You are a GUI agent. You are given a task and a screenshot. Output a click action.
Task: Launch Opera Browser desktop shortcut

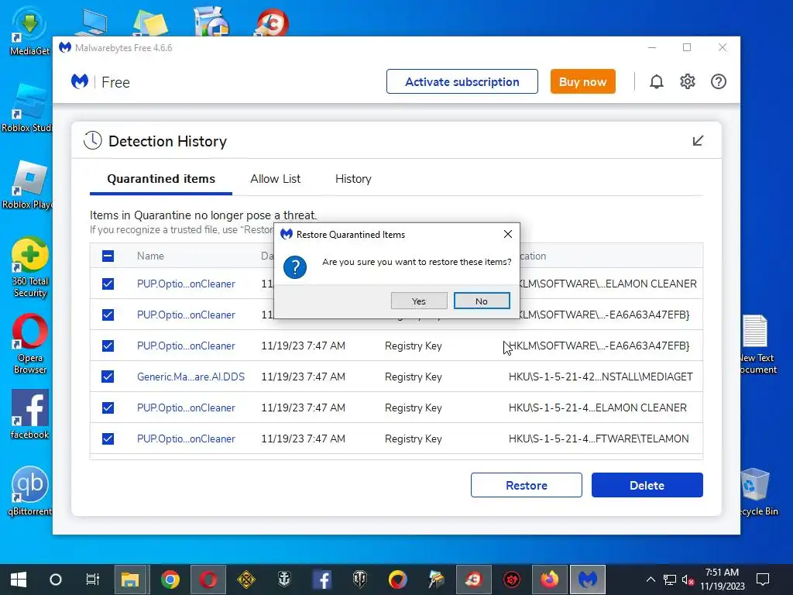30,344
